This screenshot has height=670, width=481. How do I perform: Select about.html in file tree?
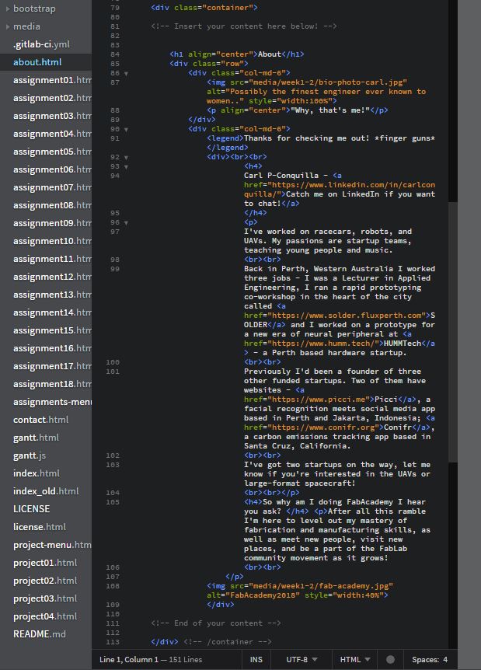37,62
